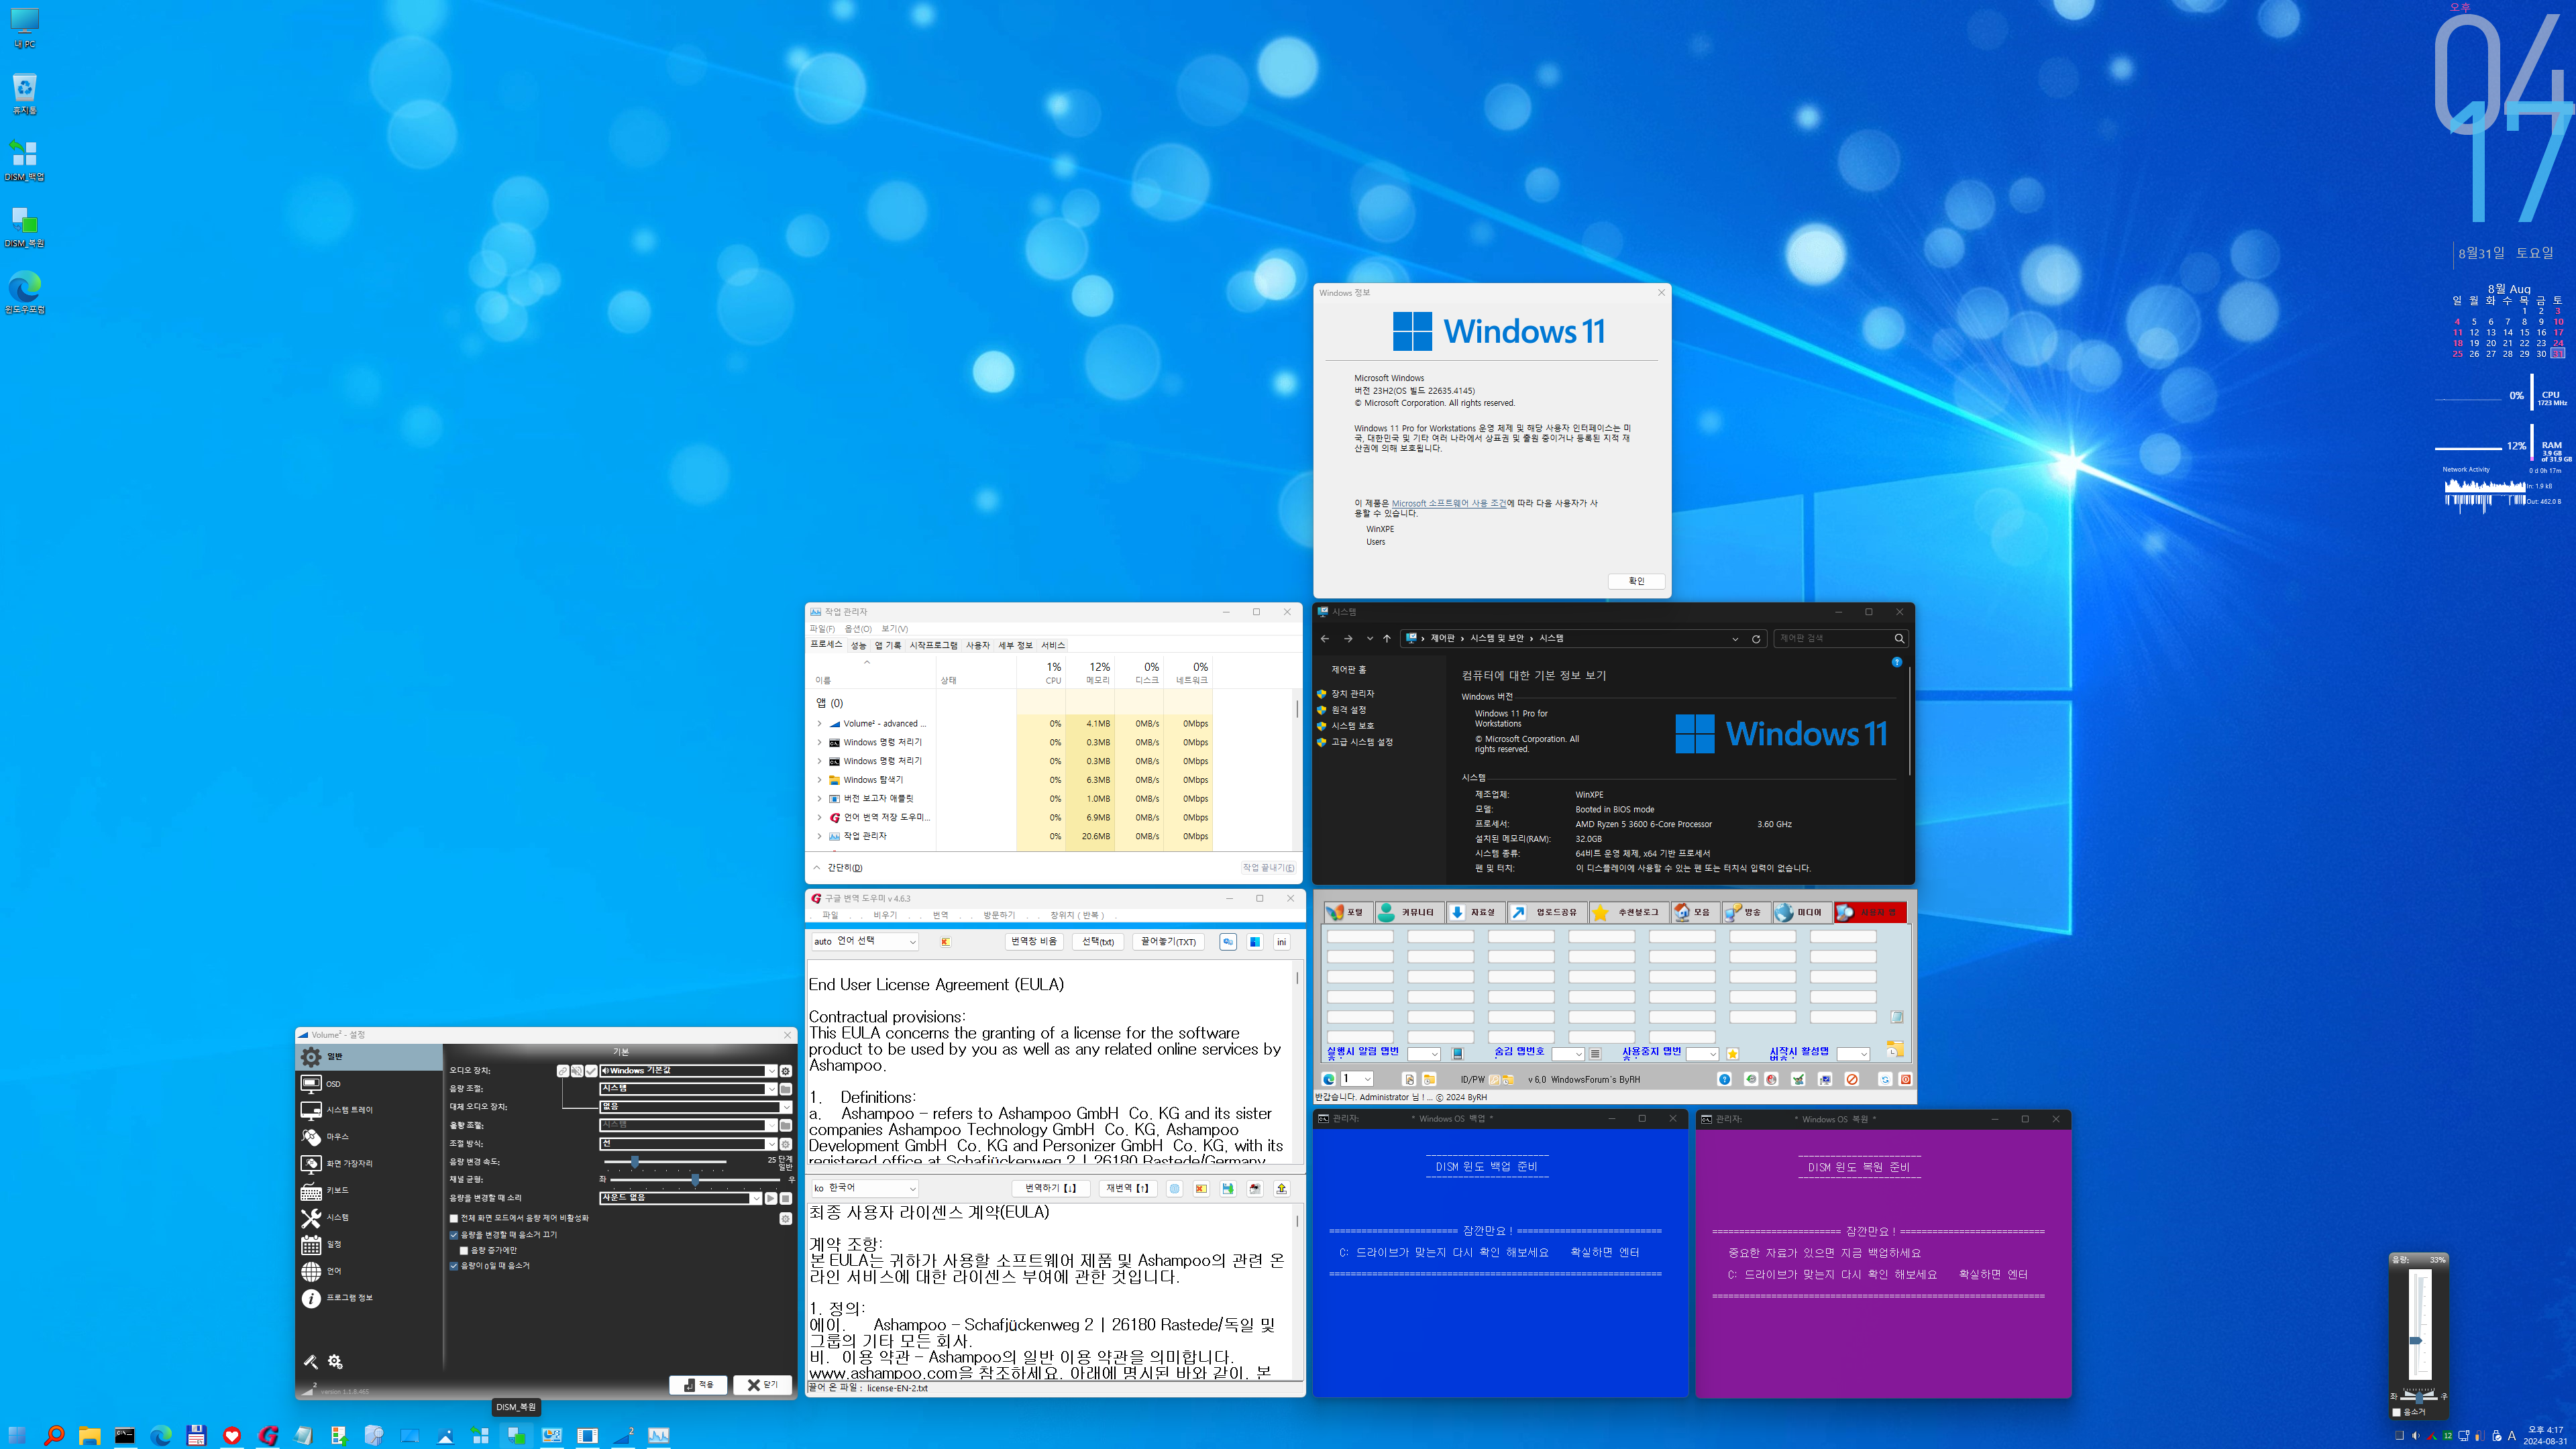The image size is (2576, 1449).
Task: Open auto 언어 선택 source language dropdown
Action: pyautogui.click(x=864, y=942)
